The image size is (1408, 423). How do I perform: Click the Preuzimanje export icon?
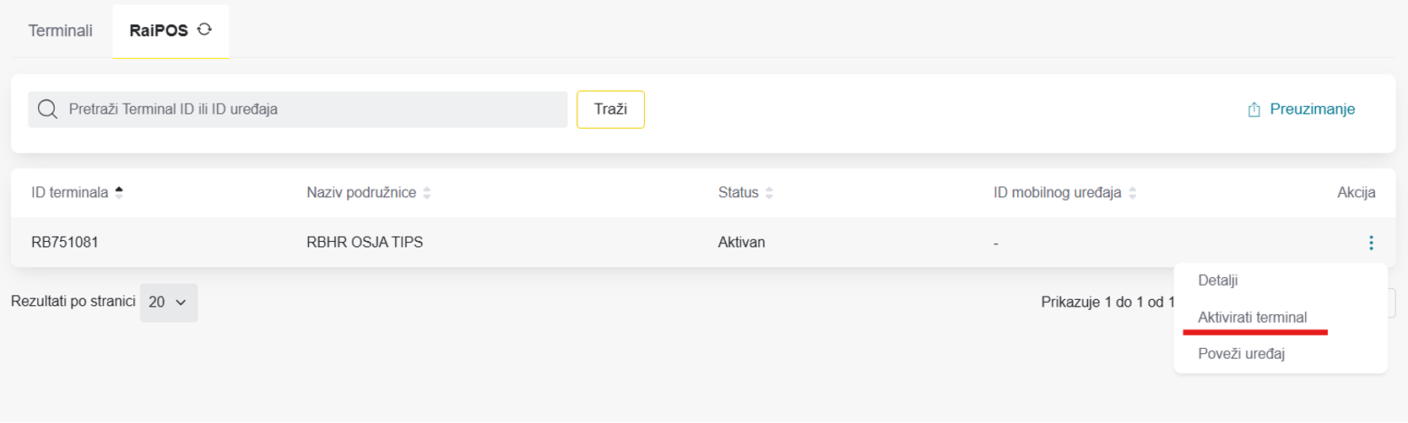tap(1254, 110)
